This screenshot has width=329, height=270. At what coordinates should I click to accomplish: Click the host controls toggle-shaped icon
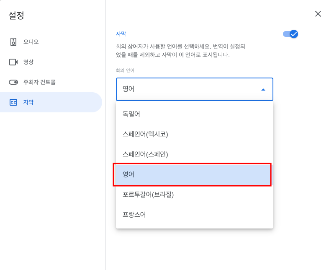13,82
